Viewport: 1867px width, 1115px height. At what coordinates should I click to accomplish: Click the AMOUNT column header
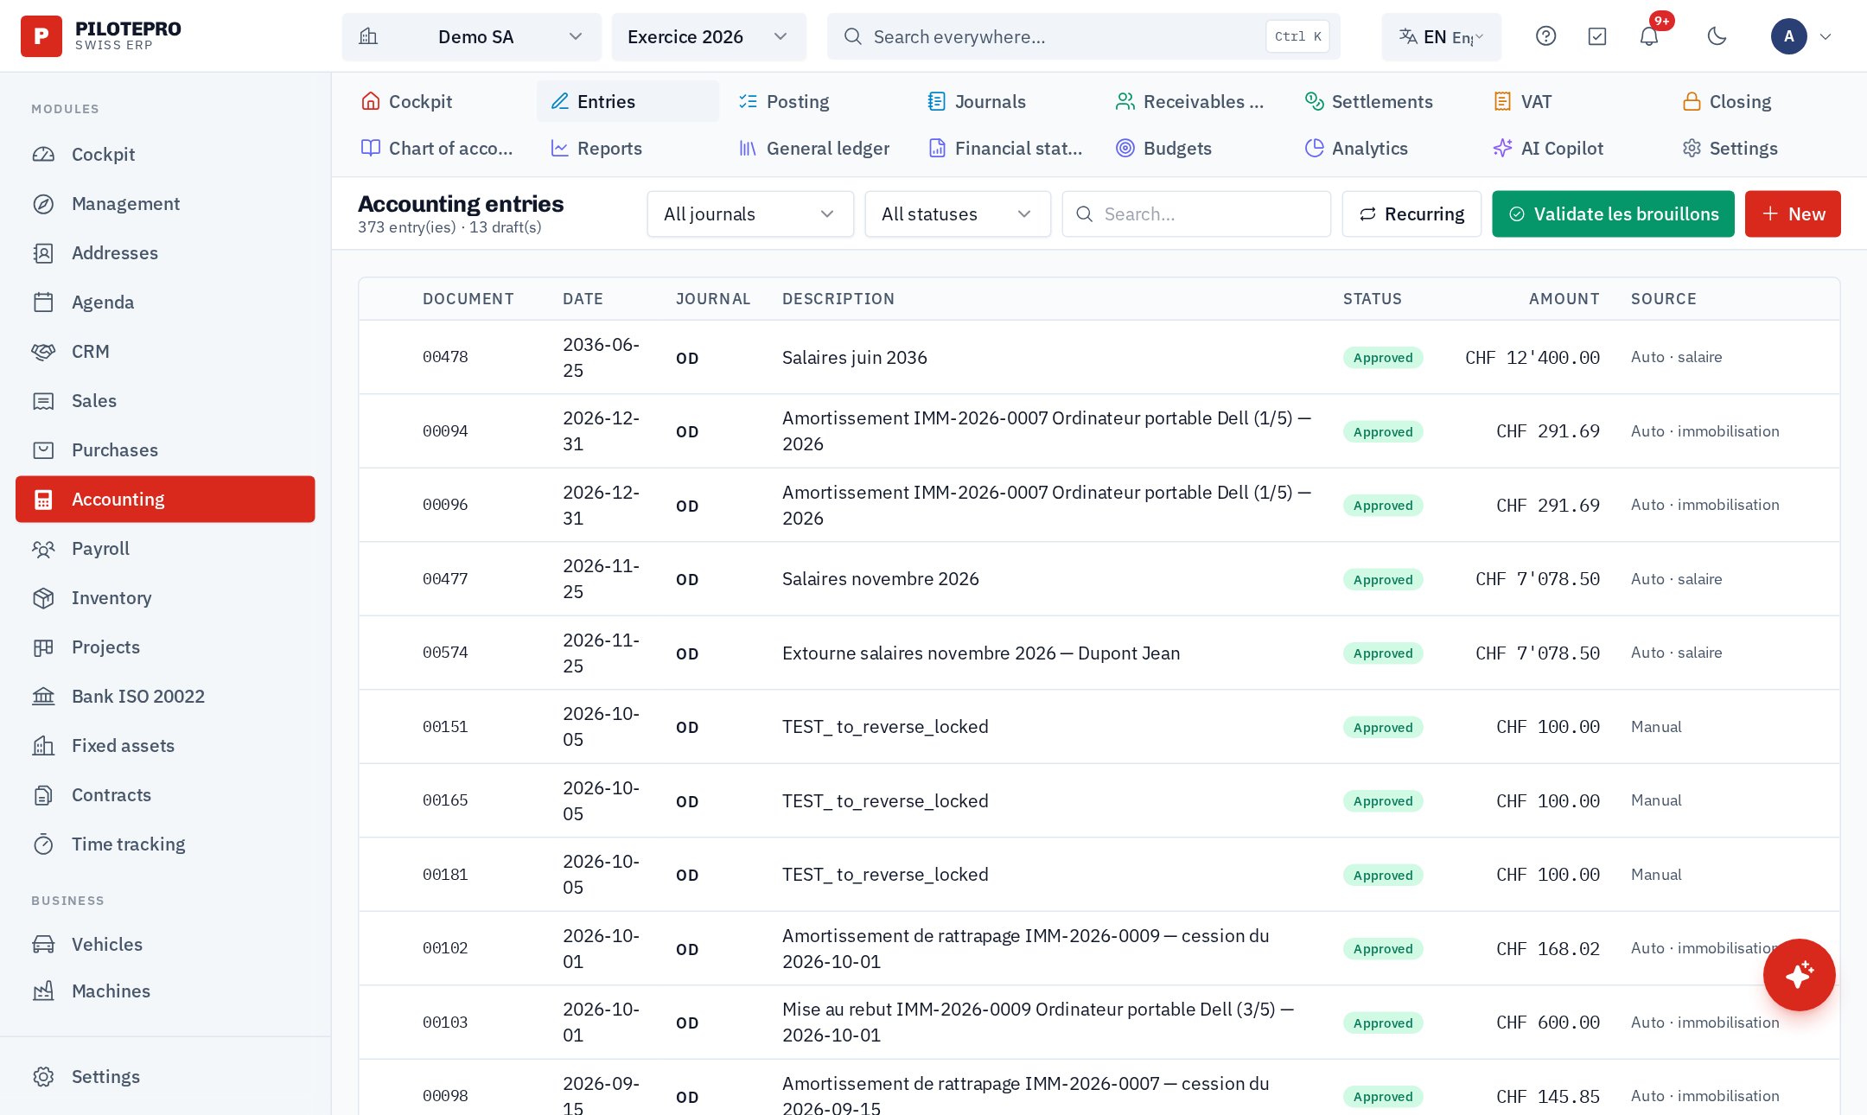pos(1564,298)
